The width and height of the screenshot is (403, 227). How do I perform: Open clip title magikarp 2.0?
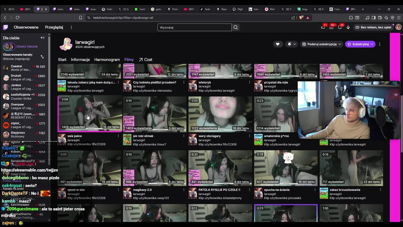pos(142,190)
